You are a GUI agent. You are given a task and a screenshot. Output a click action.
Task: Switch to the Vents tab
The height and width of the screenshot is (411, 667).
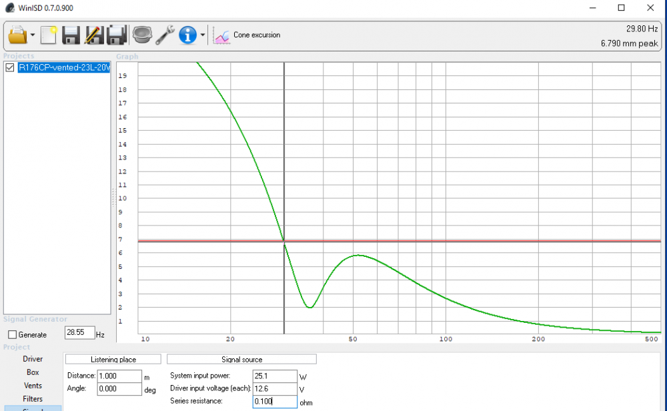point(33,386)
